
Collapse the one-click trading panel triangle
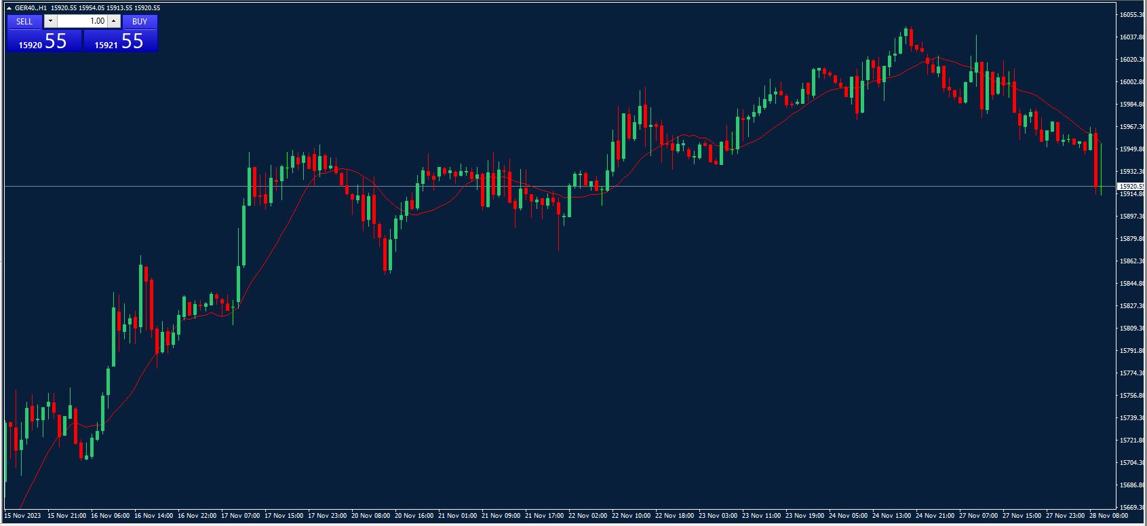click(9, 8)
